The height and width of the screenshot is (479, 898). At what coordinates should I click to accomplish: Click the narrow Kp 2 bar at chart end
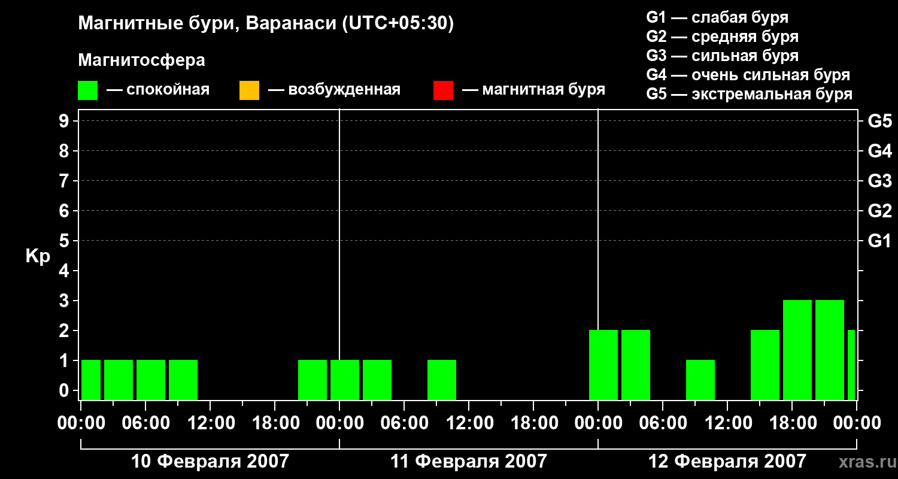click(x=851, y=365)
